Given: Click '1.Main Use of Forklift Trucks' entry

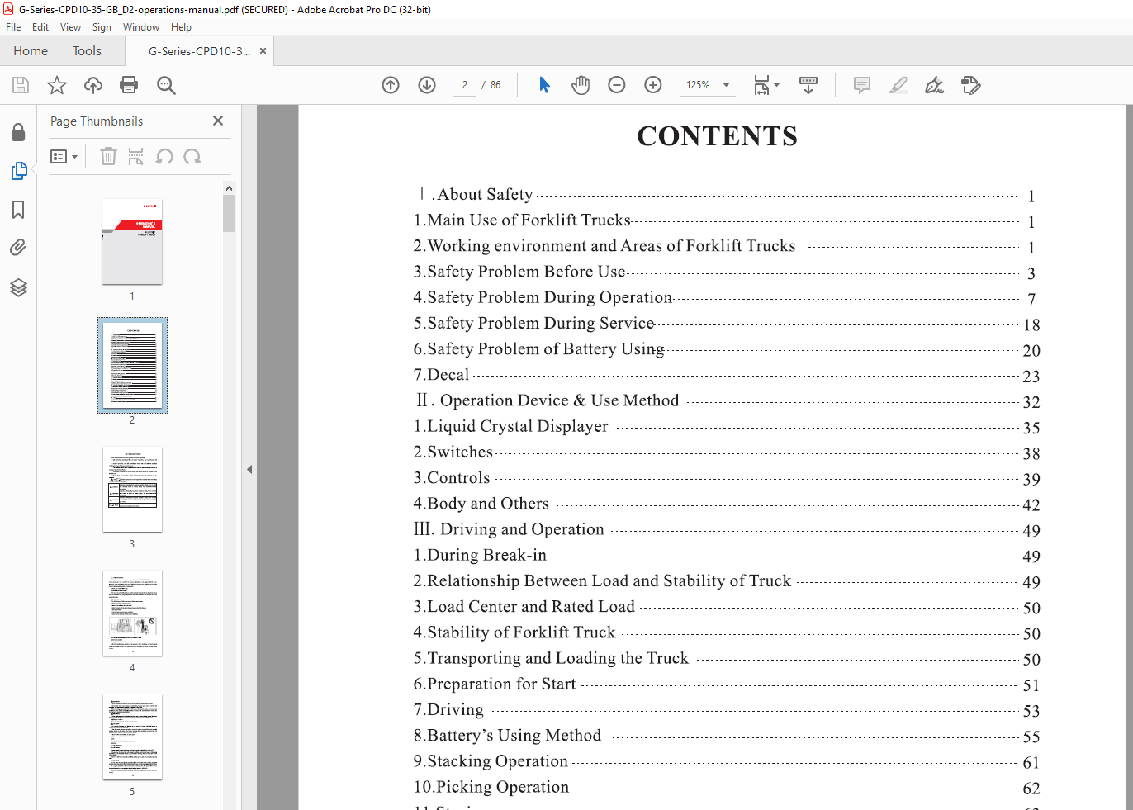Looking at the screenshot, I should pos(522,220).
